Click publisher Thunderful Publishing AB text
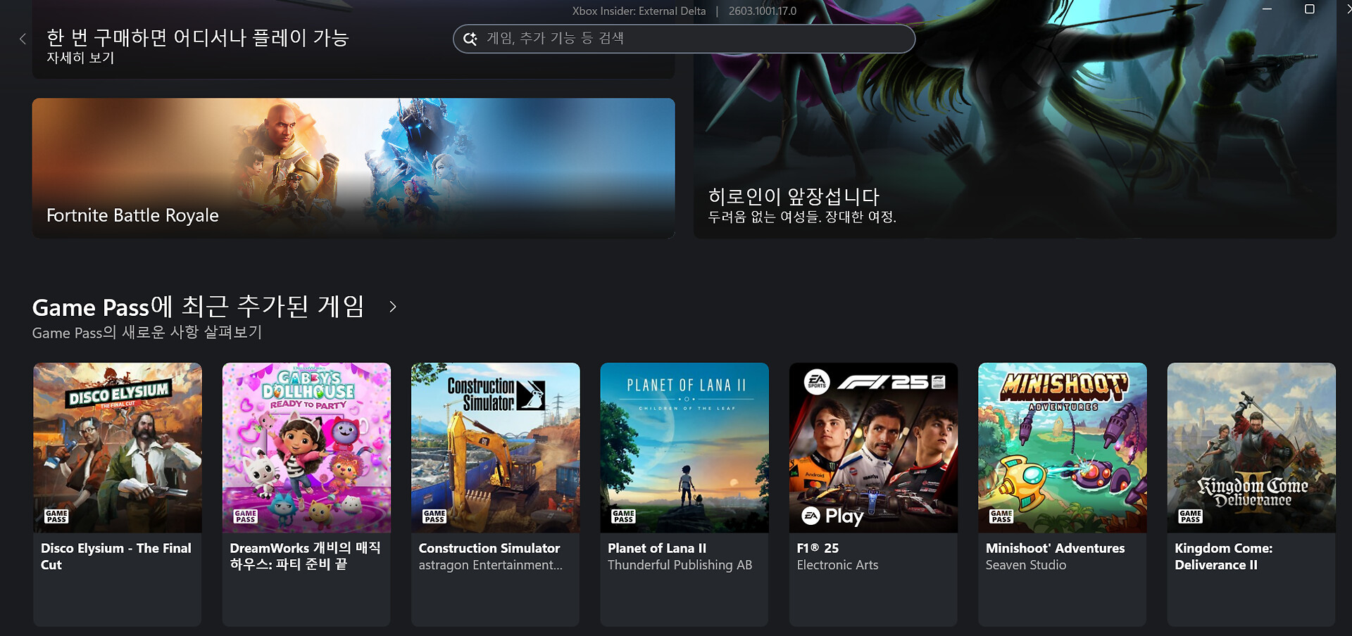1352x636 pixels. pyautogui.click(x=680, y=565)
